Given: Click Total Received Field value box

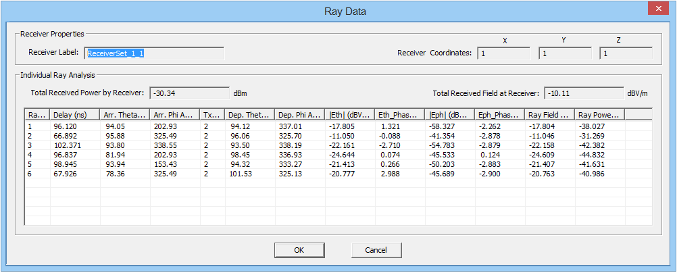Looking at the screenshot, I should [x=584, y=93].
